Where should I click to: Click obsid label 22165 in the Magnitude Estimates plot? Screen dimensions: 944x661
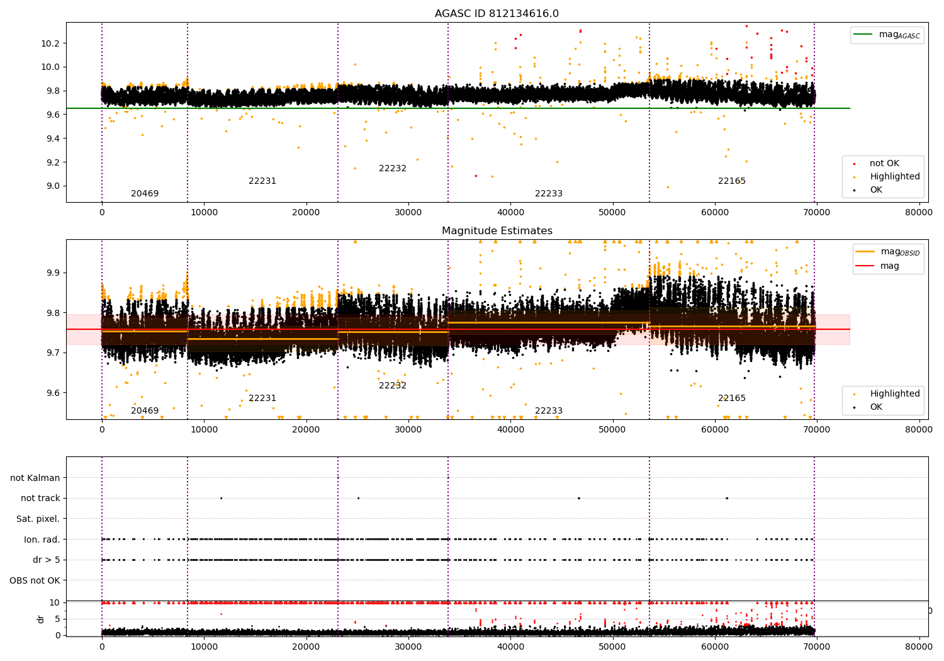click(x=732, y=398)
